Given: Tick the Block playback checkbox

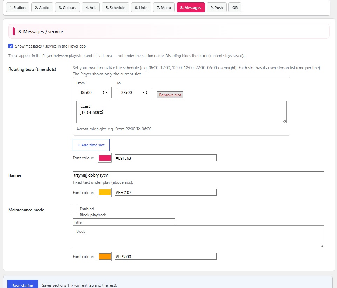Looking at the screenshot, I should [75, 215].
